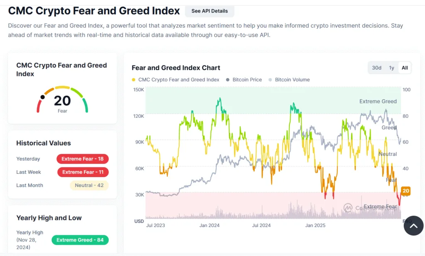Select the orange 20 marker on the chart edge
The image size is (425, 256).
click(405, 191)
